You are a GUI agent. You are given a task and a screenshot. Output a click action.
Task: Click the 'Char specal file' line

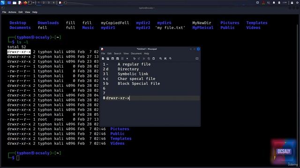[136, 79]
